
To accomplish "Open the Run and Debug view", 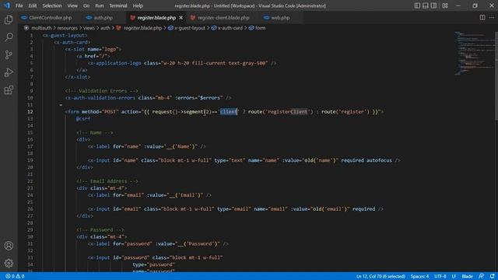I will point(9,72).
